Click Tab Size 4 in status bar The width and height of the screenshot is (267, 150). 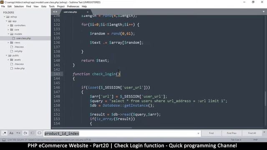(x=236, y=140)
